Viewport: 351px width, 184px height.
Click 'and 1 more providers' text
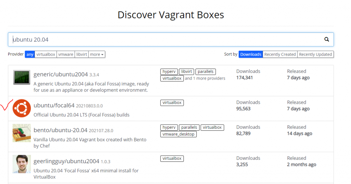(205, 78)
